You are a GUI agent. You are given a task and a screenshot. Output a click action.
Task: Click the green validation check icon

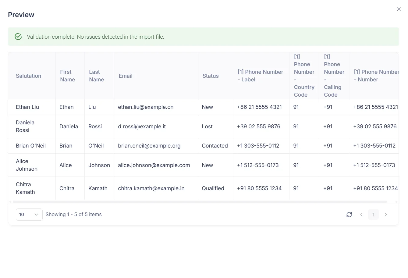(x=18, y=37)
